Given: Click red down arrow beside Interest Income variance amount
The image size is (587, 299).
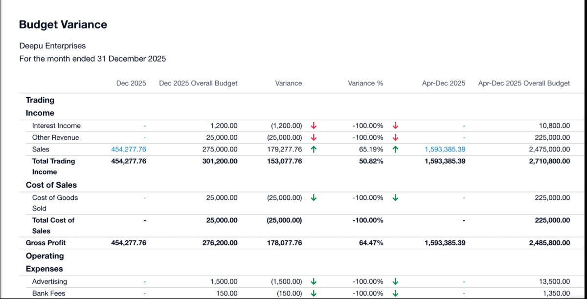Looking at the screenshot, I should pyautogui.click(x=314, y=126).
